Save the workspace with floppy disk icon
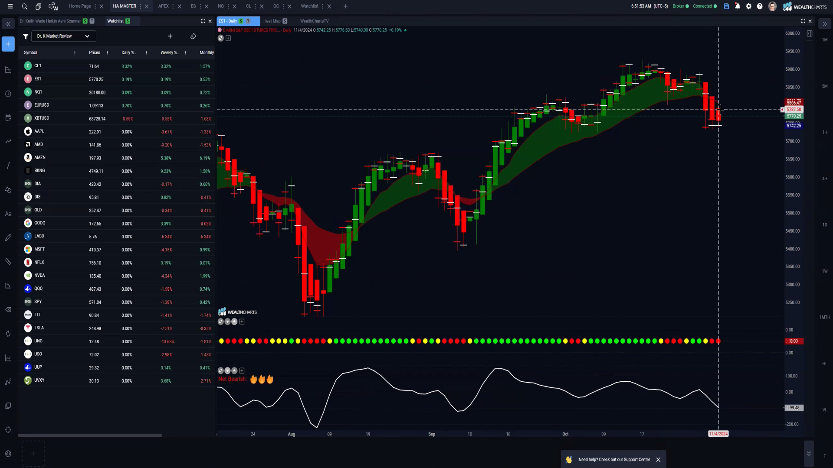The width and height of the screenshot is (833, 468). pos(726,6)
